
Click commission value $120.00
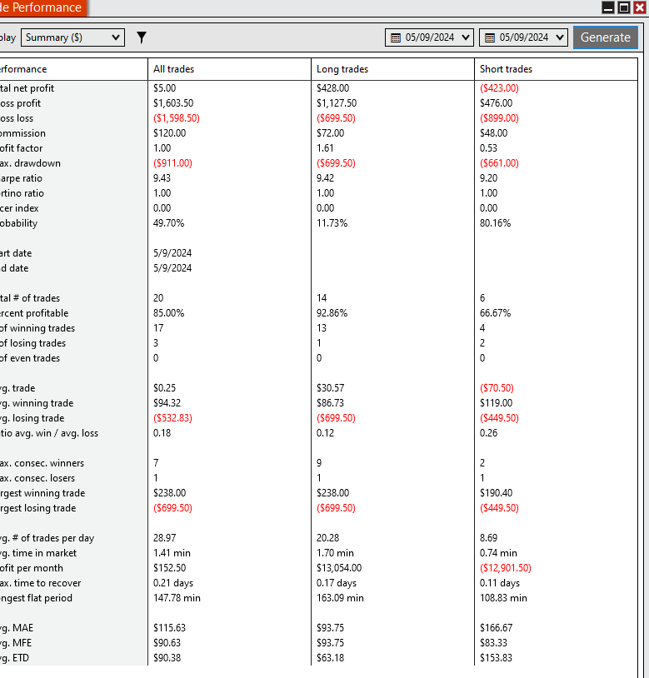[169, 133]
